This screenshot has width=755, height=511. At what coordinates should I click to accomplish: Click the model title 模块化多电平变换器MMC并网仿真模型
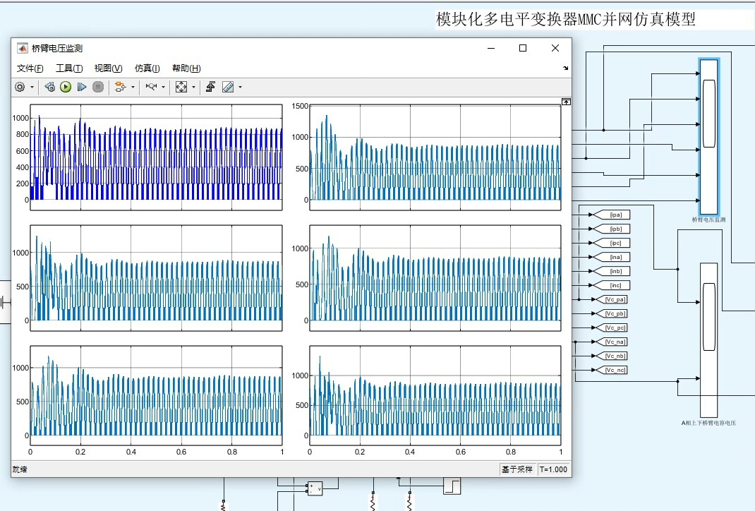pyautogui.click(x=566, y=19)
